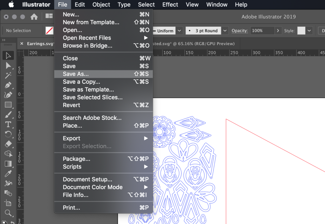Choose Print in the File menu

click(x=103, y=208)
